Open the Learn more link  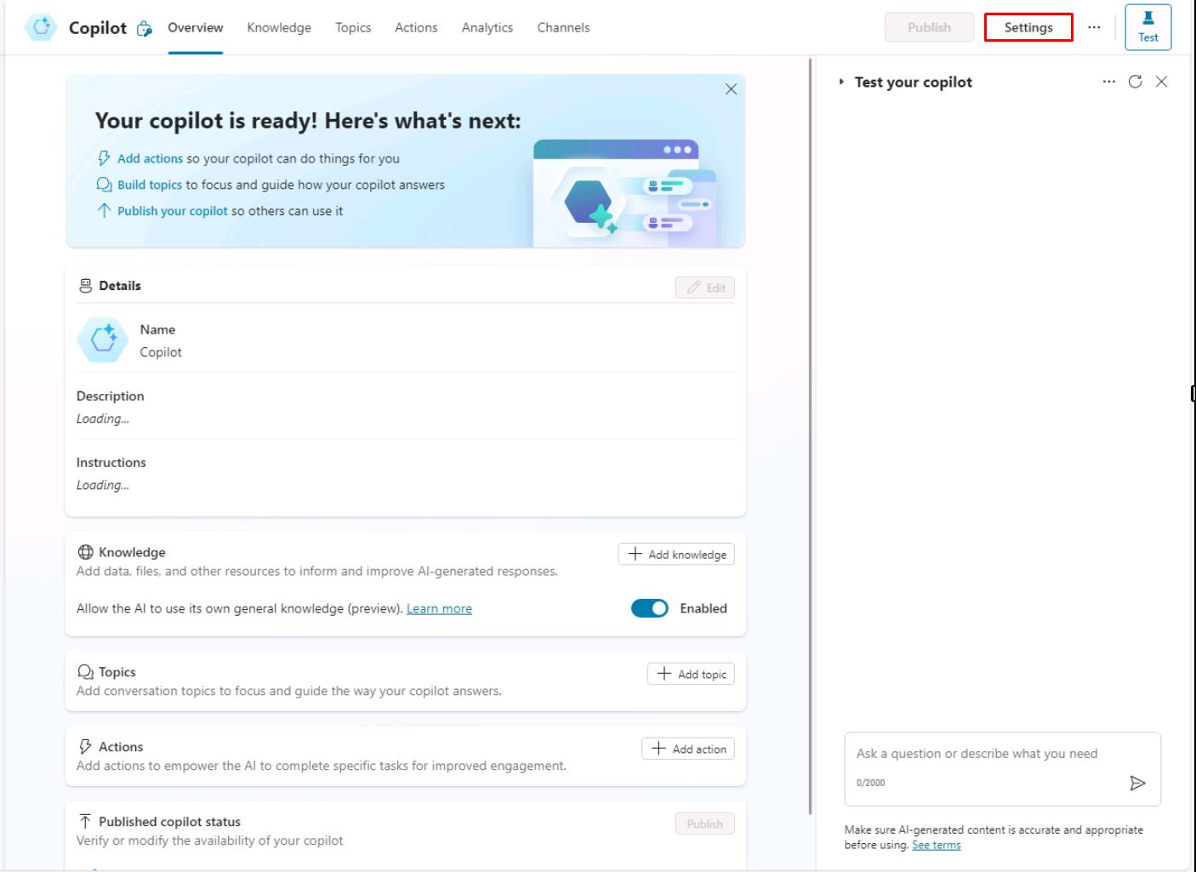[439, 608]
